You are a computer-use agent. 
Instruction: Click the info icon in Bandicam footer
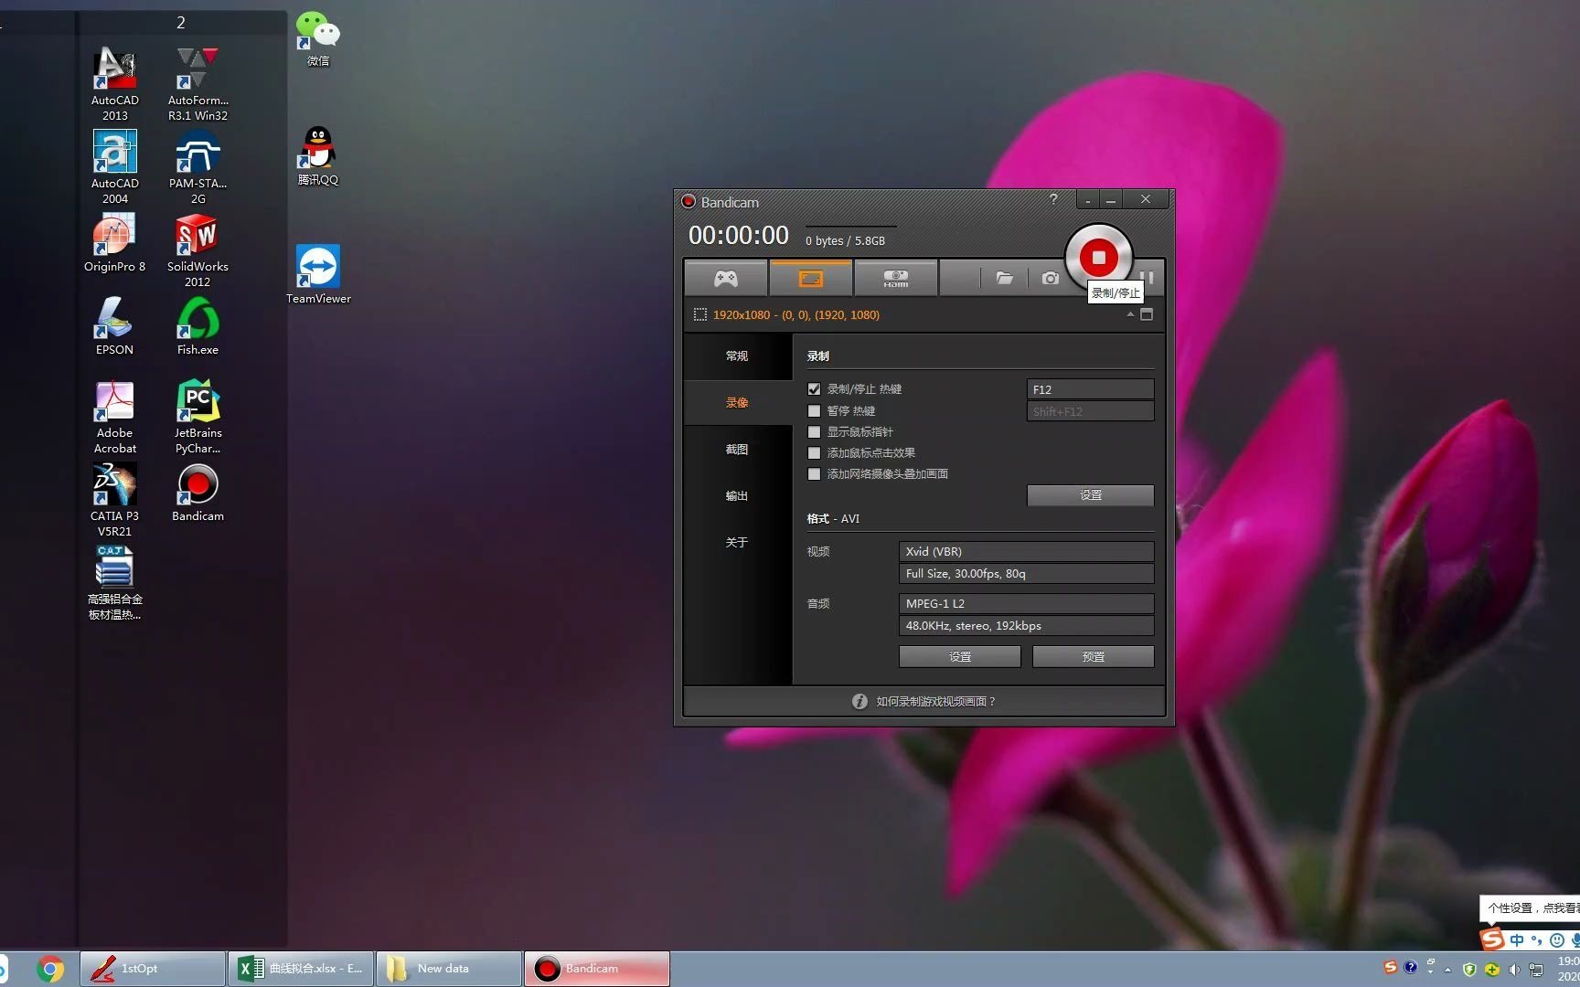[859, 701]
